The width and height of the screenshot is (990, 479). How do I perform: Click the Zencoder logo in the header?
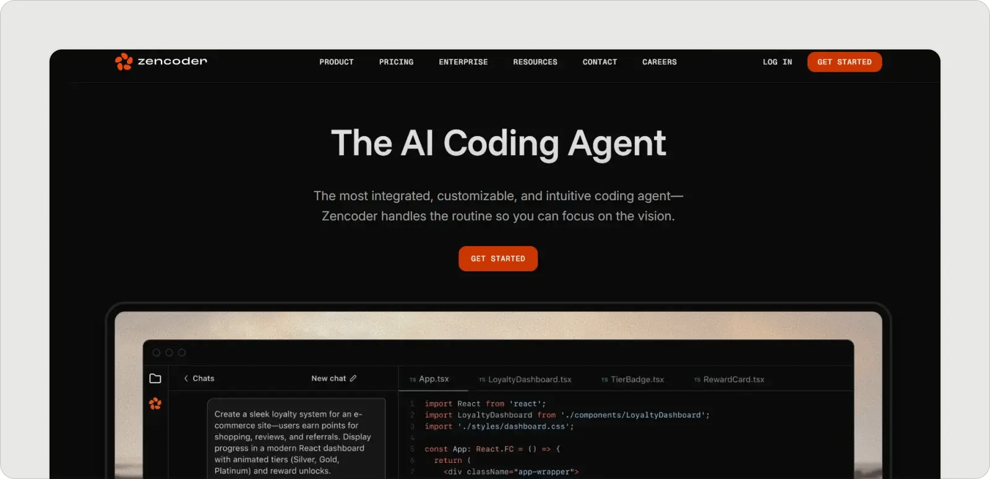[x=161, y=61]
